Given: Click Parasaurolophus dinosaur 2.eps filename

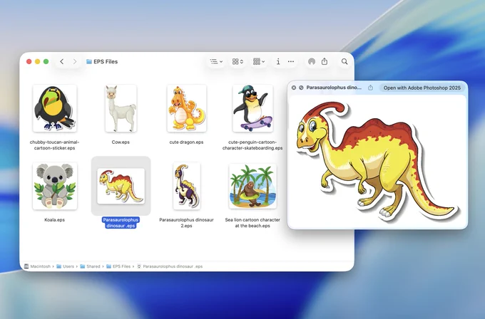Looking at the screenshot, I should tap(187, 223).
